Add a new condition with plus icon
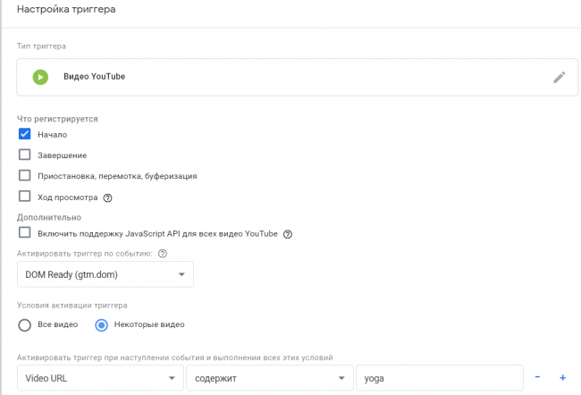 point(563,378)
